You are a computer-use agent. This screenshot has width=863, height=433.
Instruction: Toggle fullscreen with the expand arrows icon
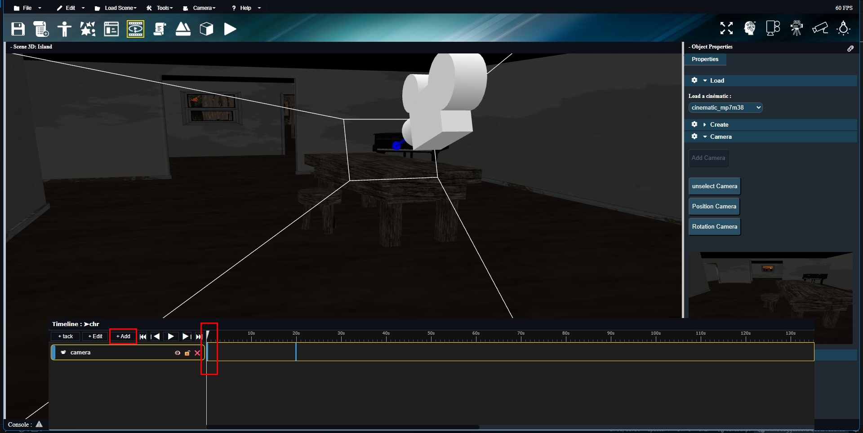(x=726, y=28)
